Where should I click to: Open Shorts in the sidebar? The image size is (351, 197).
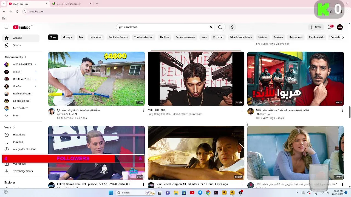(21, 45)
